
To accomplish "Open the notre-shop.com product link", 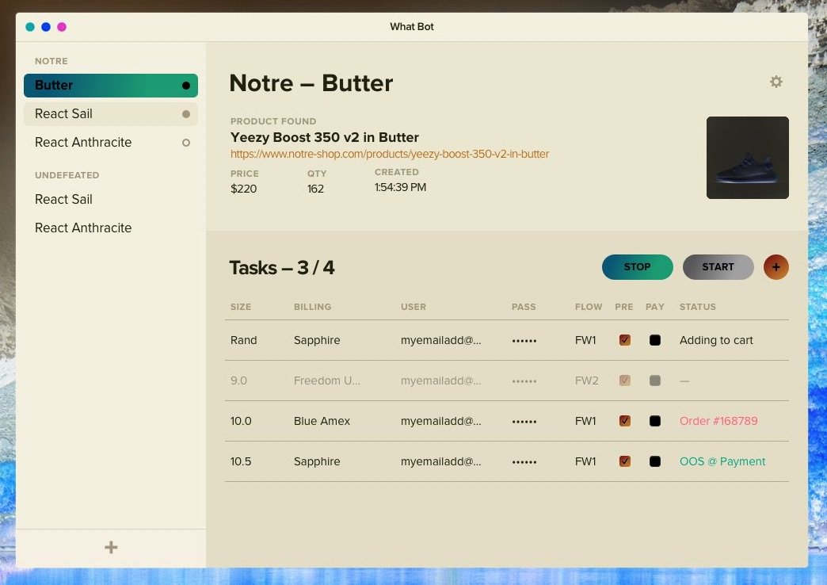I will tap(389, 154).
